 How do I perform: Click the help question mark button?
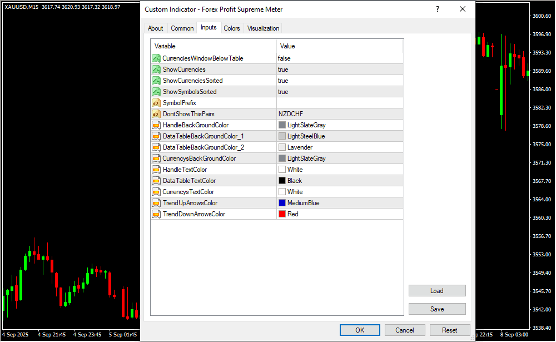click(x=438, y=9)
